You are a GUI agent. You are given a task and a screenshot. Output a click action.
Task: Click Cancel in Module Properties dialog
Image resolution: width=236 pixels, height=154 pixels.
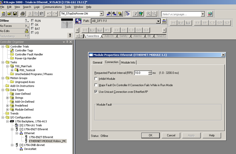pyautogui.click(x=171, y=135)
